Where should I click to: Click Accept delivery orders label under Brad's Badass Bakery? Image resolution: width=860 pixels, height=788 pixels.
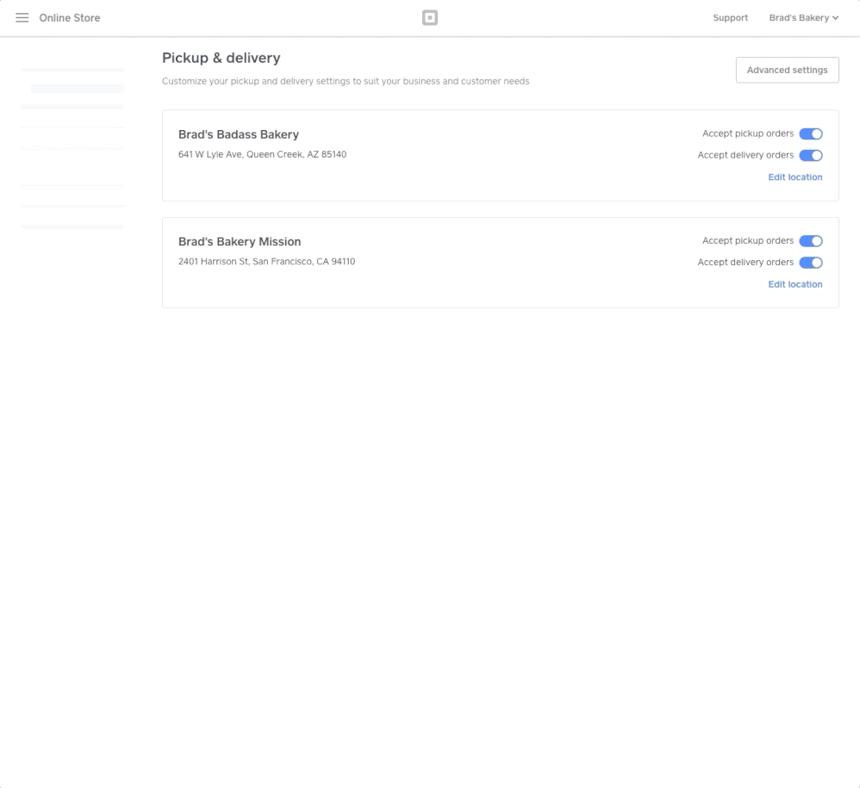click(x=745, y=156)
